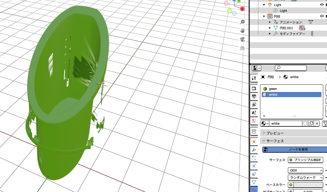The image size is (327, 192).
Task: Toggle visibility eye of Light in outliner
Action: click(x=322, y=5)
